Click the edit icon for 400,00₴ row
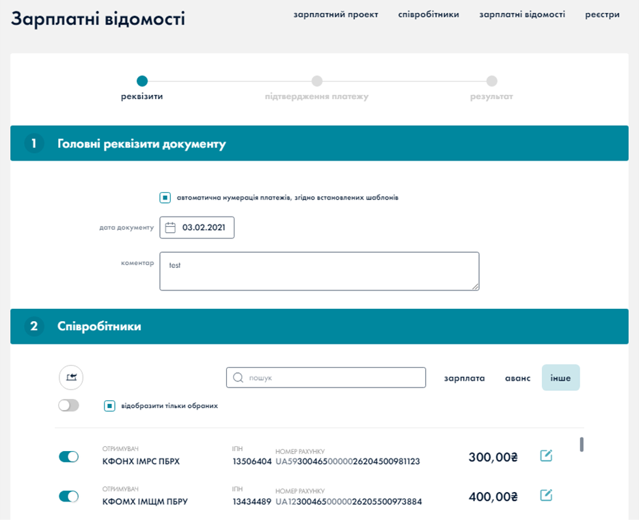This screenshot has width=639, height=520. 546,495
